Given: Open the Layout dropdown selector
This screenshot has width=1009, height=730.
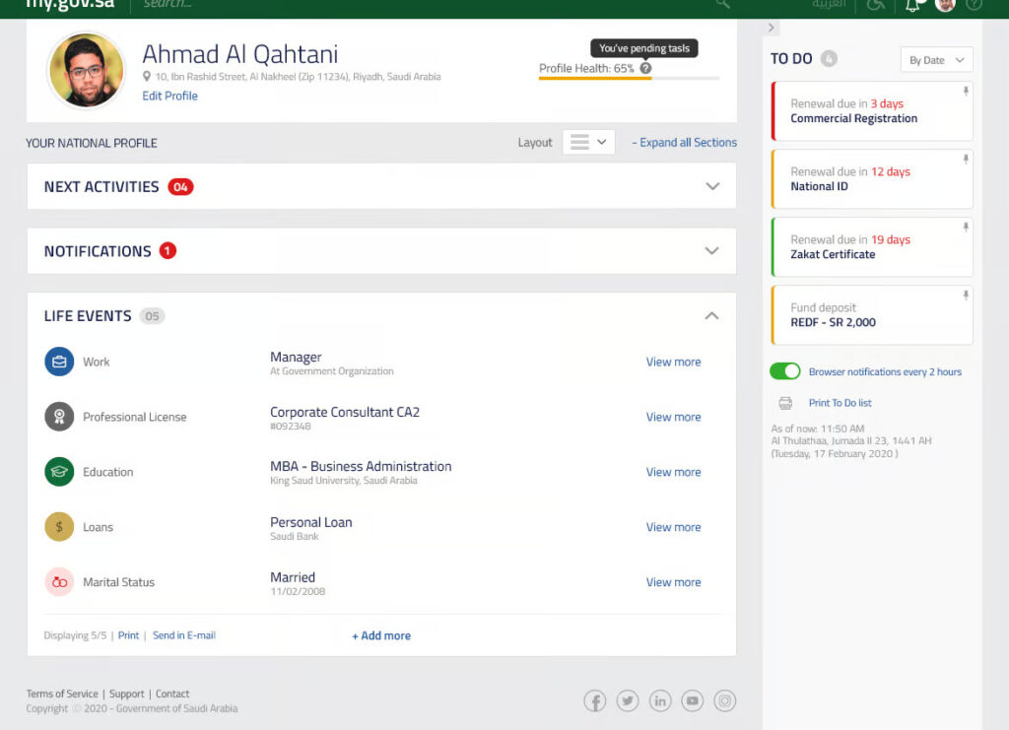Looking at the screenshot, I should coord(588,142).
